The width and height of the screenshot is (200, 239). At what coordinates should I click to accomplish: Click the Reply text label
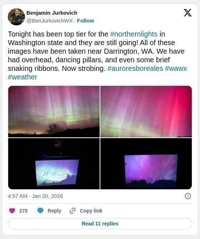click(x=54, y=211)
